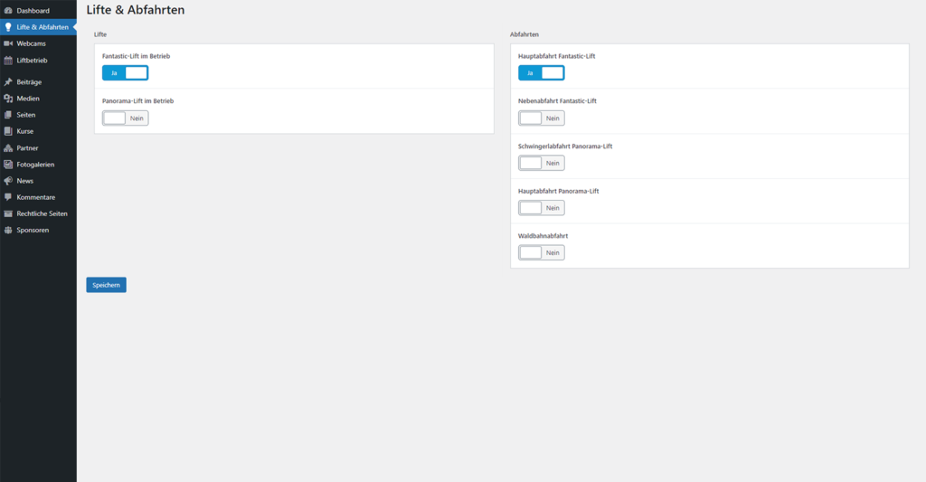
Task: Select Lifte & Abfahrten menu entry
Action: [38, 27]
